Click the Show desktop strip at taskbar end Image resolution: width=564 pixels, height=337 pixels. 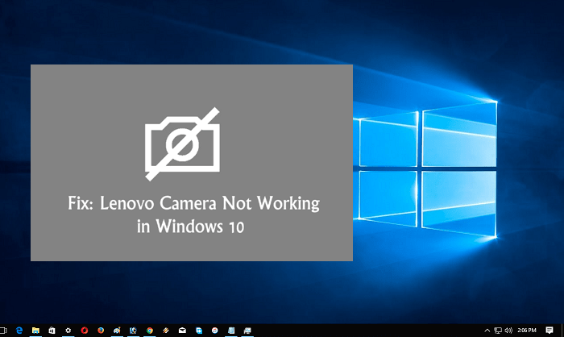(562, 331)
